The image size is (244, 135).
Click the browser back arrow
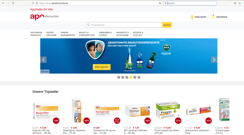[3, 3]
